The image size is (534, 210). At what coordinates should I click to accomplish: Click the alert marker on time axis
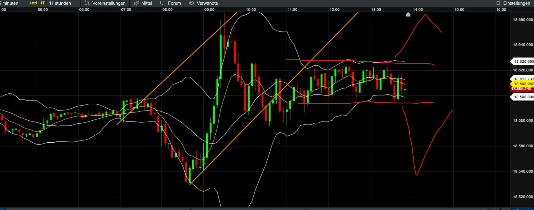(408, 14)
